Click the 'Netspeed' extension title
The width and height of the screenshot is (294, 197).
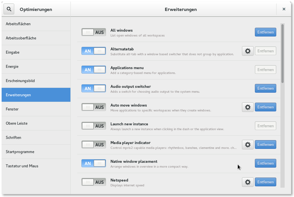[120, 180]
